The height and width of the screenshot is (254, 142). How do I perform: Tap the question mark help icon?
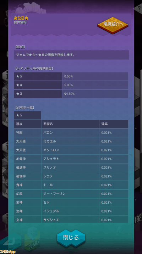point(139,9)
